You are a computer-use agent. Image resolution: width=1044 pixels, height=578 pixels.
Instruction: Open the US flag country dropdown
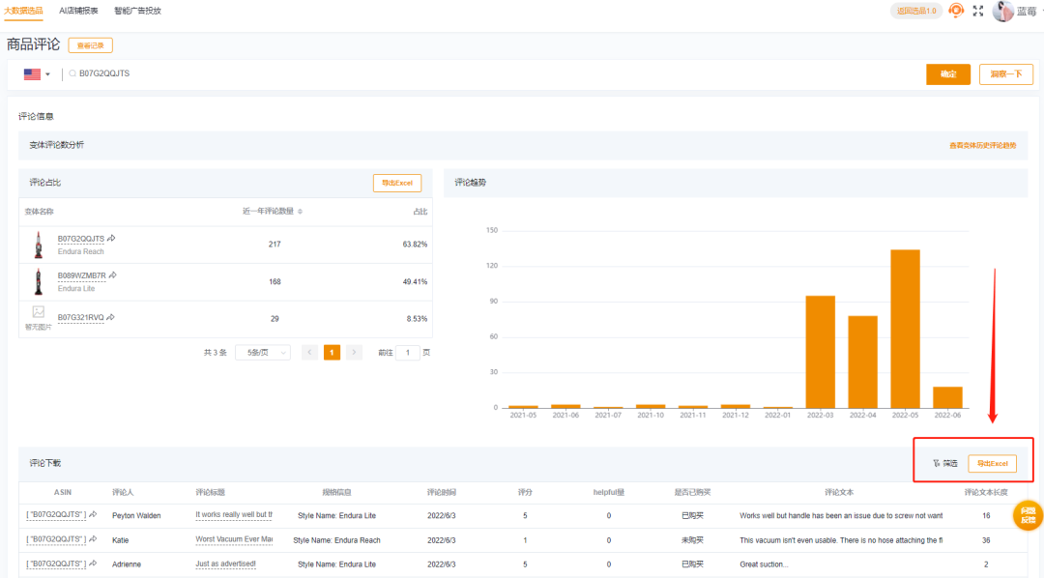(38, 73)
